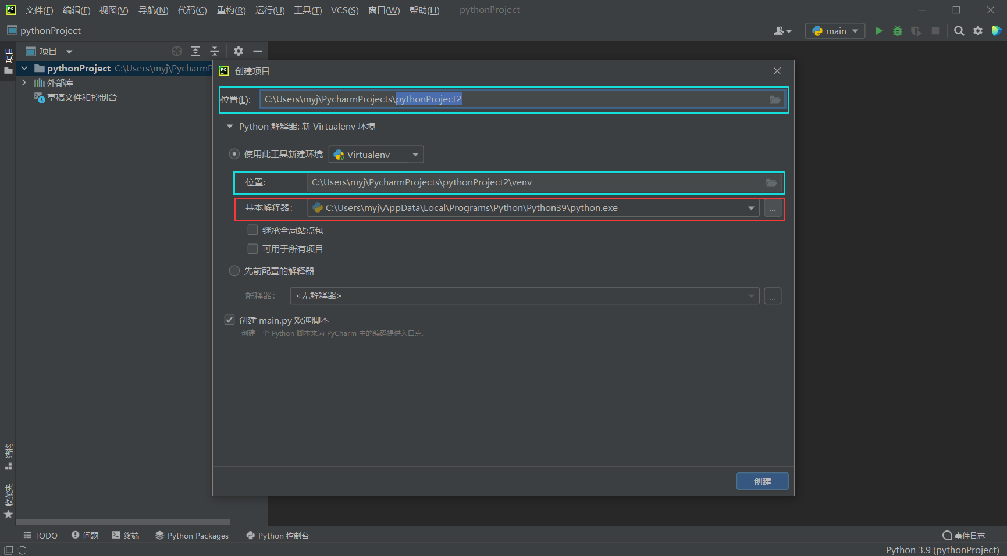Select previously configured interpreter radio button
This screenshot has height=556, width=1007.
(x=234, y=271)
